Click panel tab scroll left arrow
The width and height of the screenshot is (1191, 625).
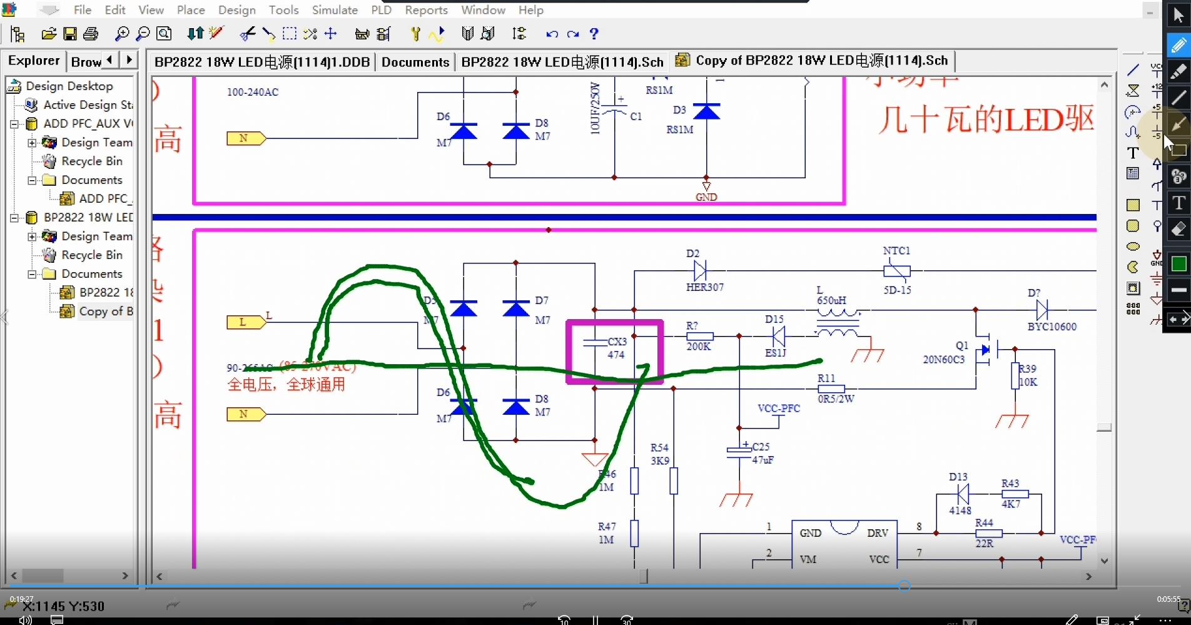110,60
